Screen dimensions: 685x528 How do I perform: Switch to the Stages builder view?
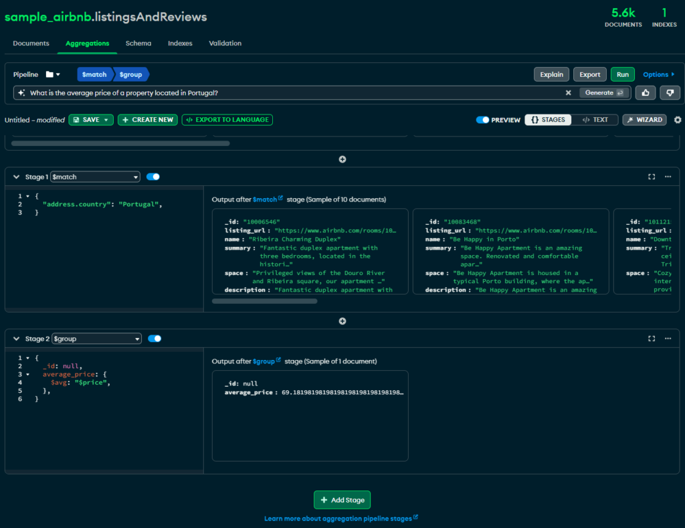[548, 120]
